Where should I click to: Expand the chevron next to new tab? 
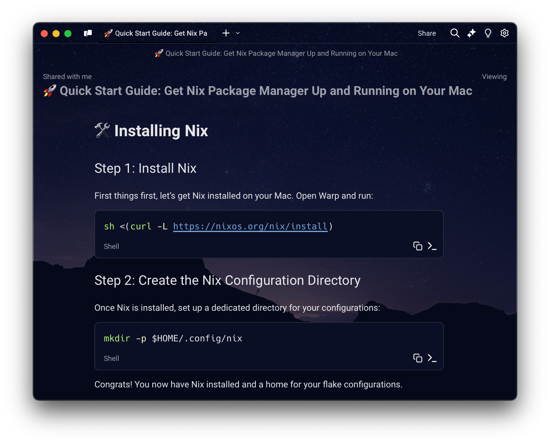(238, 33)
